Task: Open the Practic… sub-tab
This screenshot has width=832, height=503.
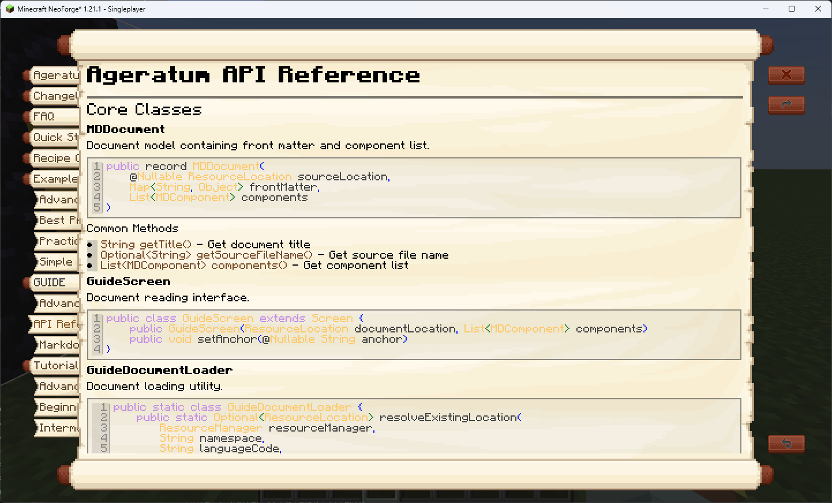Action: coord(57,241)
